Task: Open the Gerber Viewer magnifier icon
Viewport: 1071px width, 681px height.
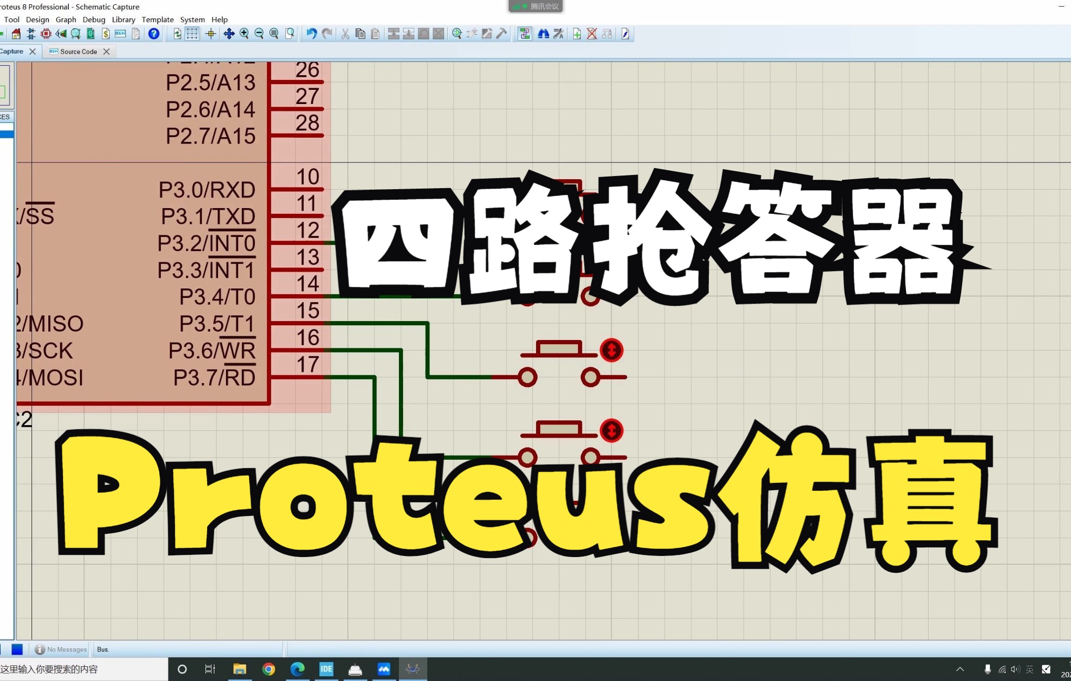Action: click(x=76, y=34)
